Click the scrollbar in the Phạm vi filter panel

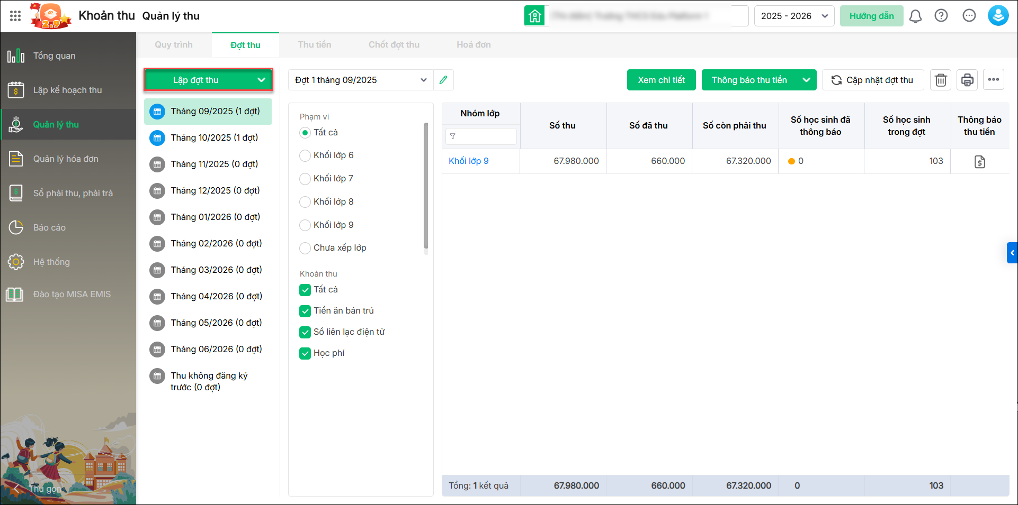pyautogui.click(x=426, y=185)
